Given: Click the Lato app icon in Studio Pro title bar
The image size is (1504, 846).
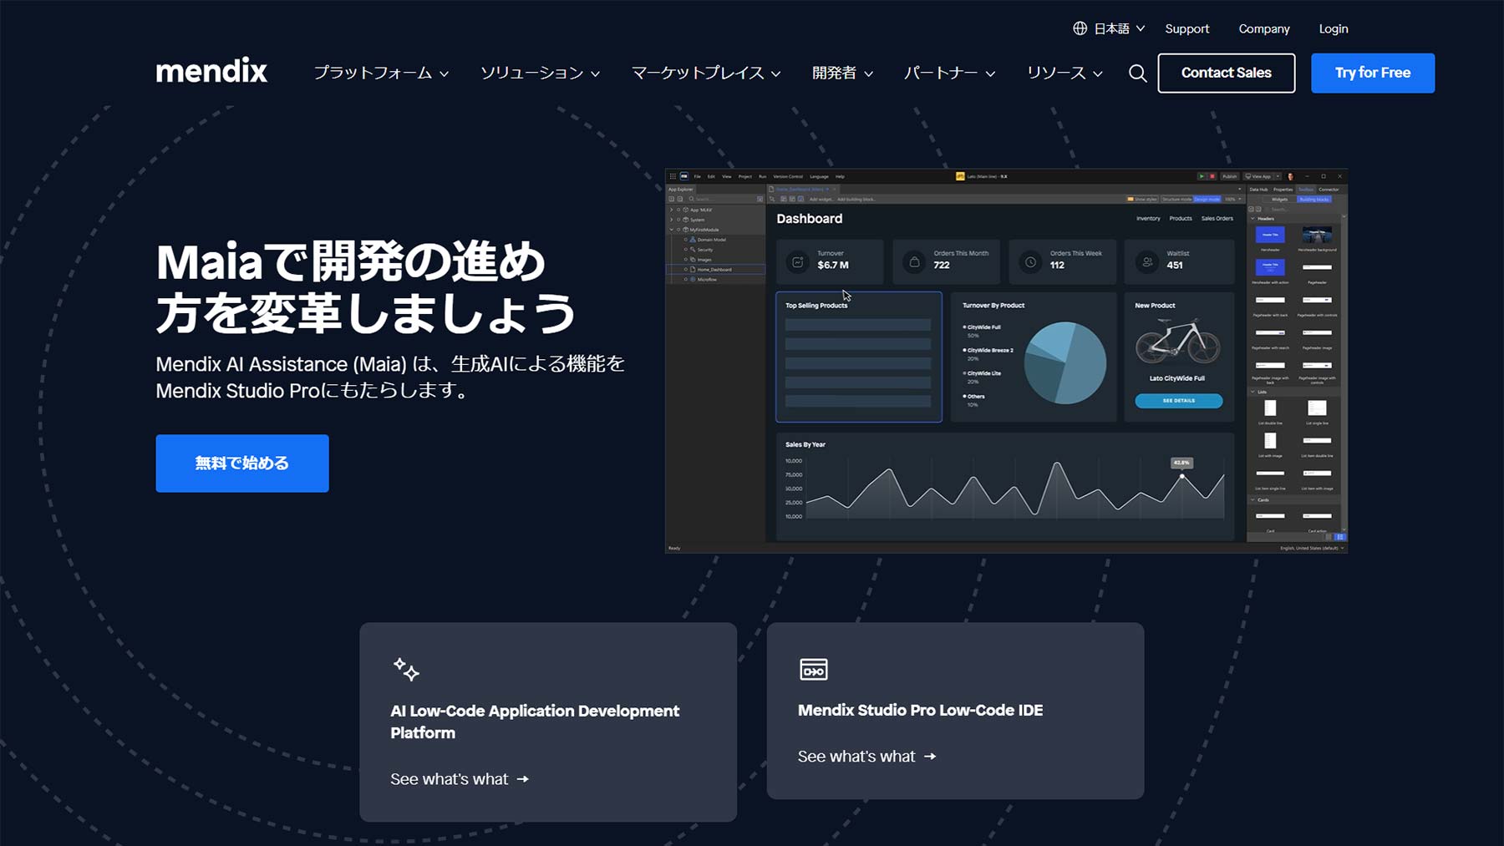Looking at the screenshot, I should point(960,176).
